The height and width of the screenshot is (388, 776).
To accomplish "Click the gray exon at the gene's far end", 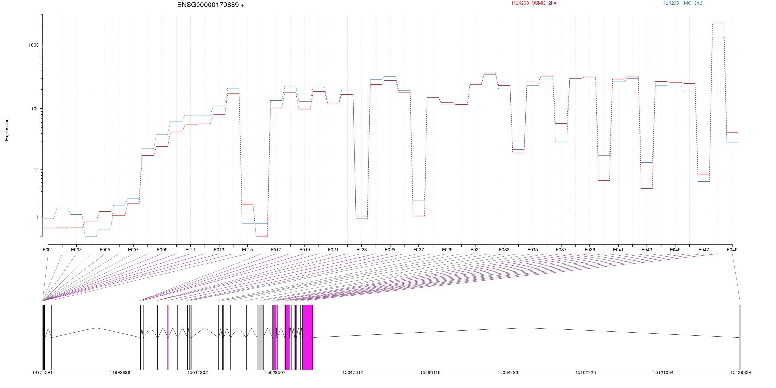I will tap(740, 337).
